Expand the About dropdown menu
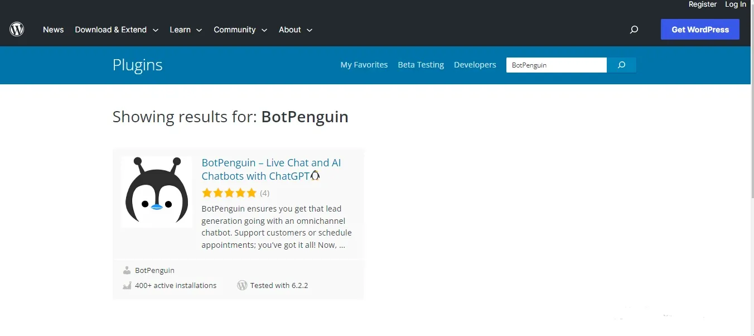 pyautogui.click(x=296, y=30)
